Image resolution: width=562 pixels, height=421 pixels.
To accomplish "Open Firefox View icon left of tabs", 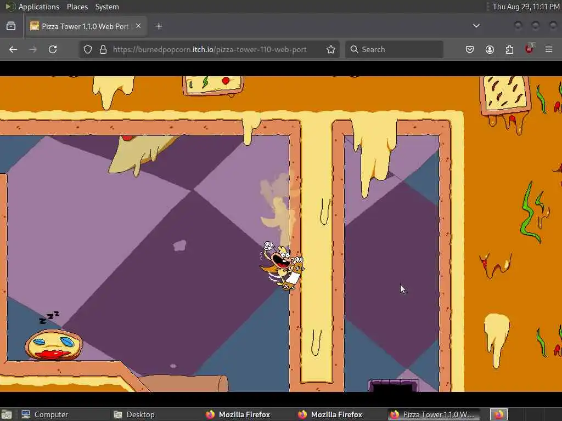I will tap(11, 26).
